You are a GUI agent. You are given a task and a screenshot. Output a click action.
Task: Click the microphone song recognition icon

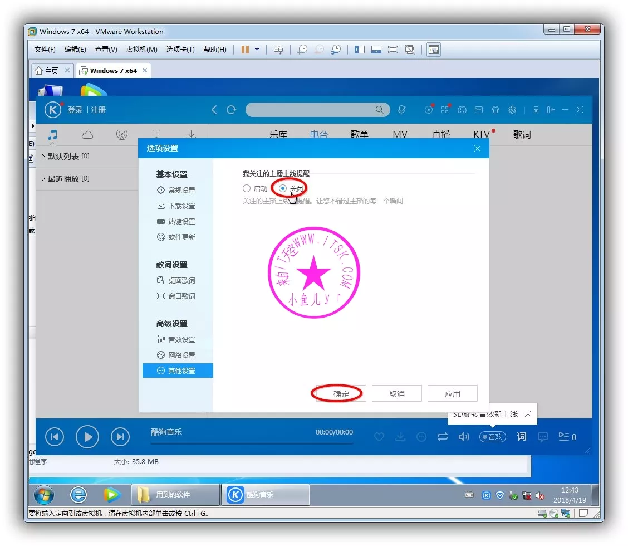tap(401, 110)
